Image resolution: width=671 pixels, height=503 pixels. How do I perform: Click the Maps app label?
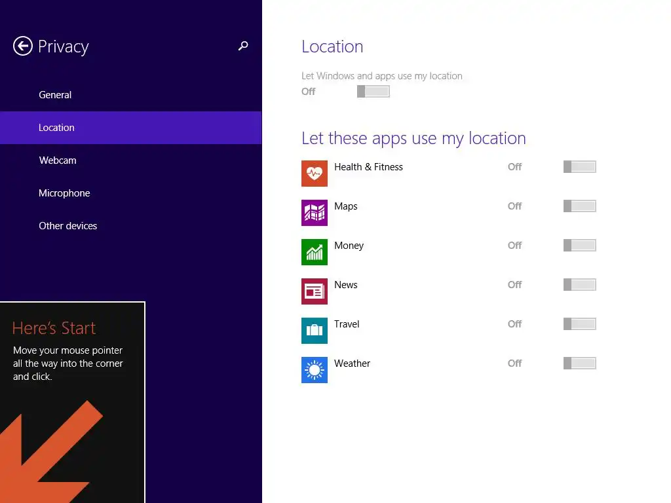click(x=346, y=206)
